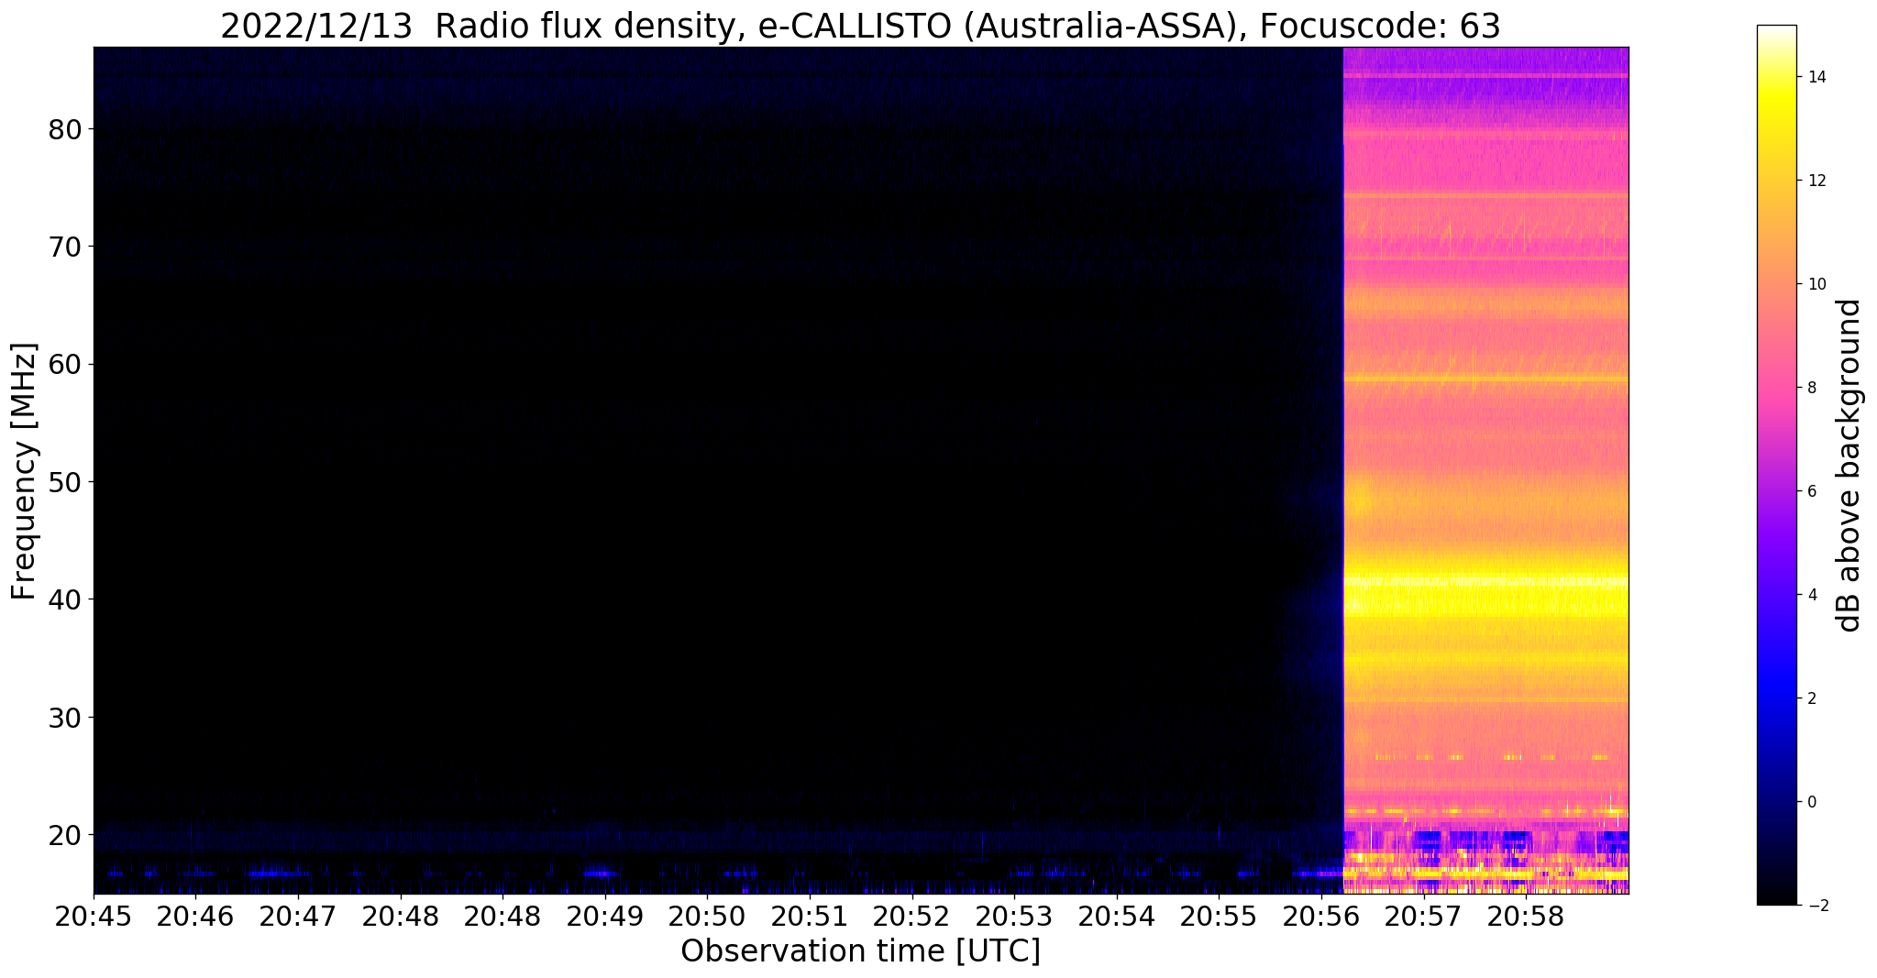This screenshot has width=1877, height=978.
Task: Click the purple emission region above 80 MHz
Action: tap(1485, 87)
